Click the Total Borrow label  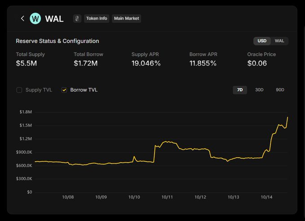(x=88, y=54)
